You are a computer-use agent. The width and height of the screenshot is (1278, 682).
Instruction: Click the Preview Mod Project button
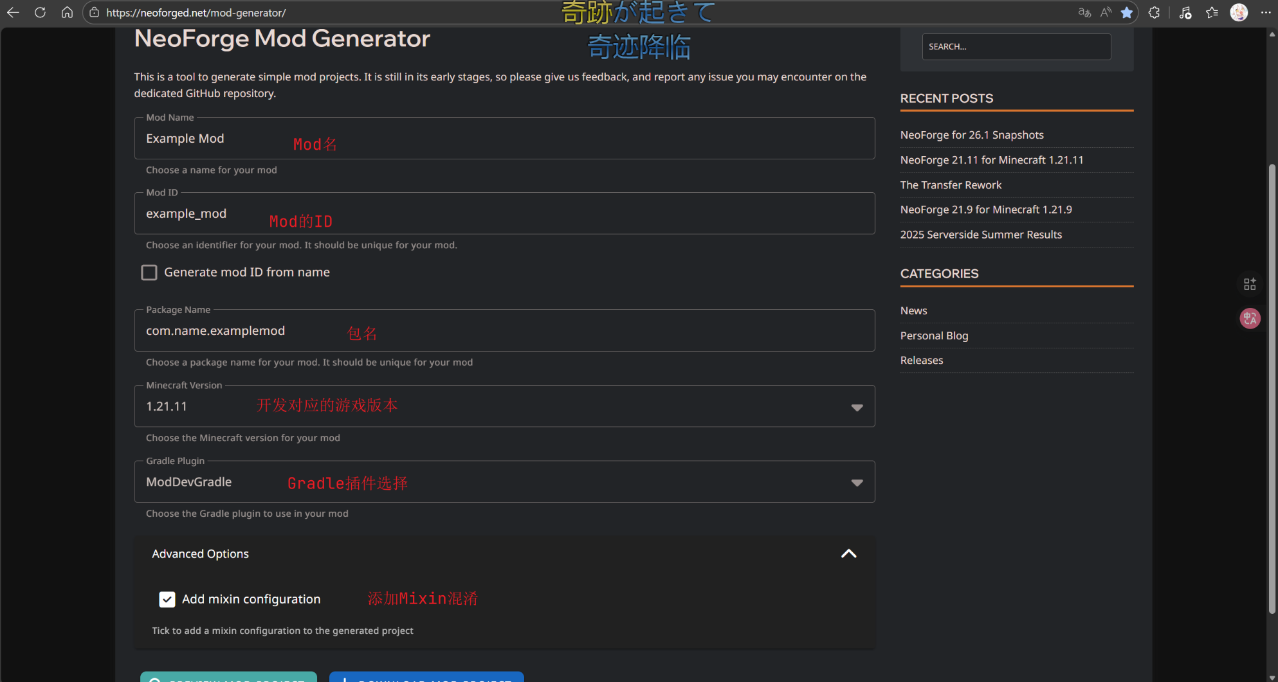click(228, 677)
